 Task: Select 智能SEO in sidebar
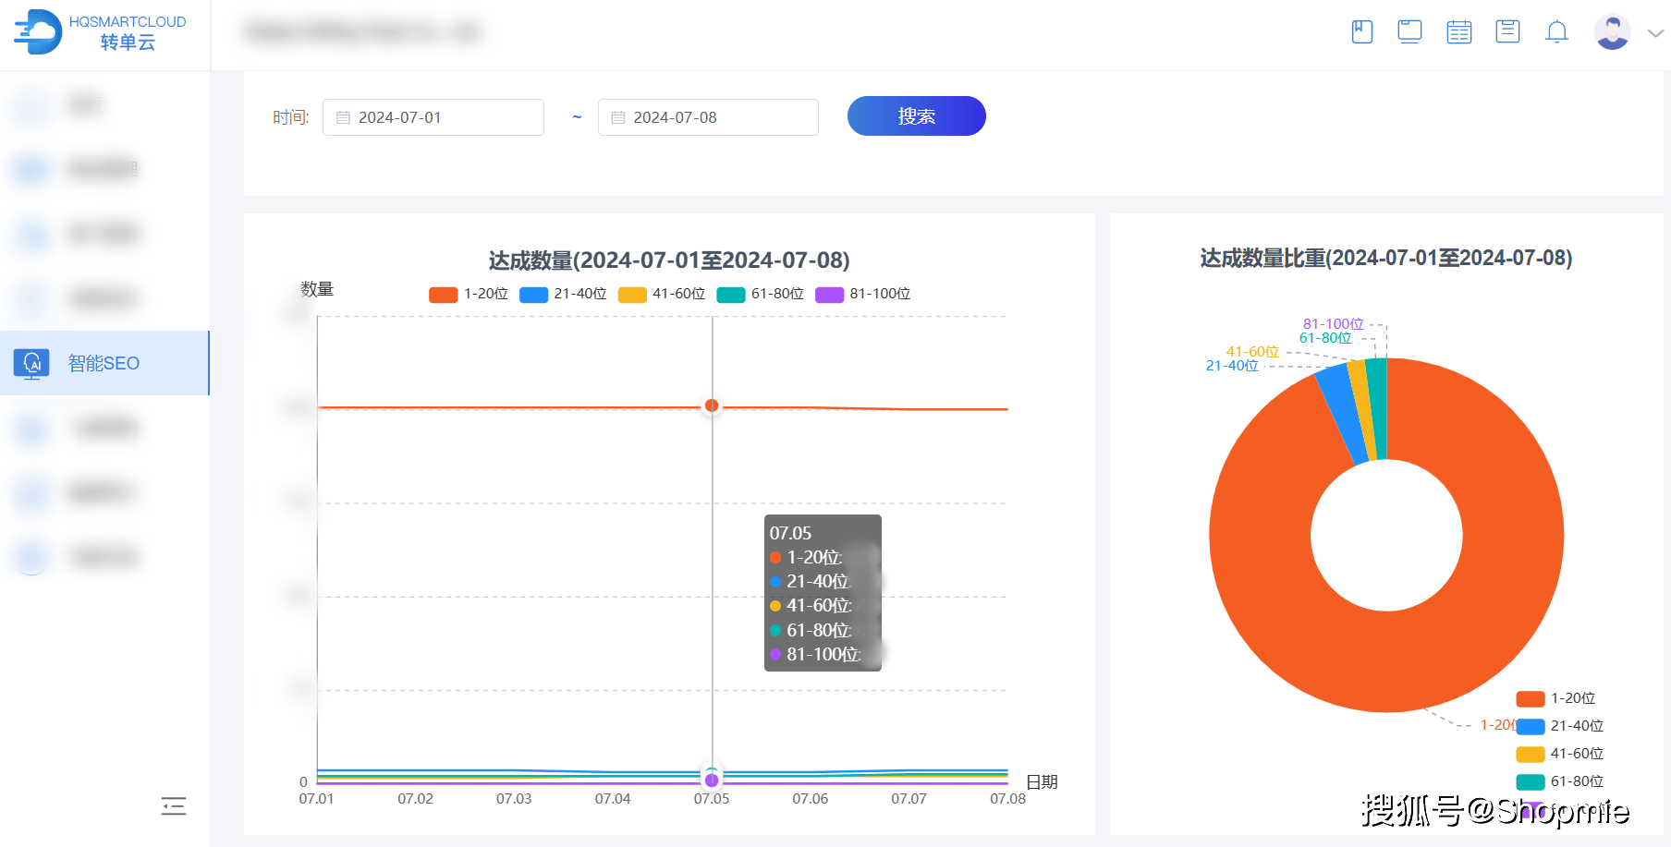(104, 363)
